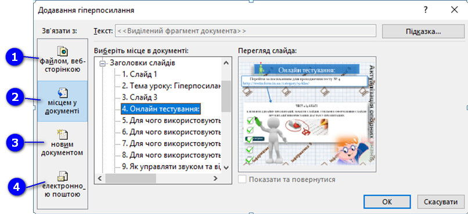
Task: Select the e-mail link icon
Action: point(63,176)
